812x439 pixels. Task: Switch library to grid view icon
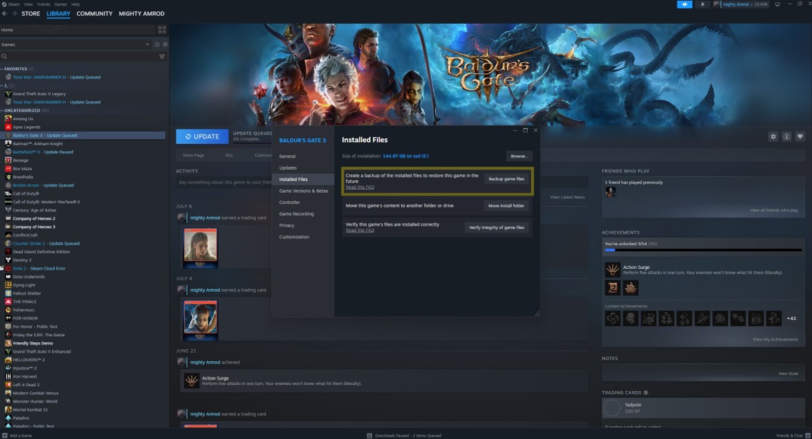coord(162,30)
